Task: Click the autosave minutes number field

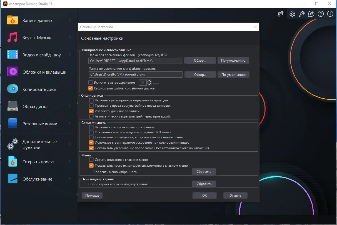Action: click(x=143, y=82)
